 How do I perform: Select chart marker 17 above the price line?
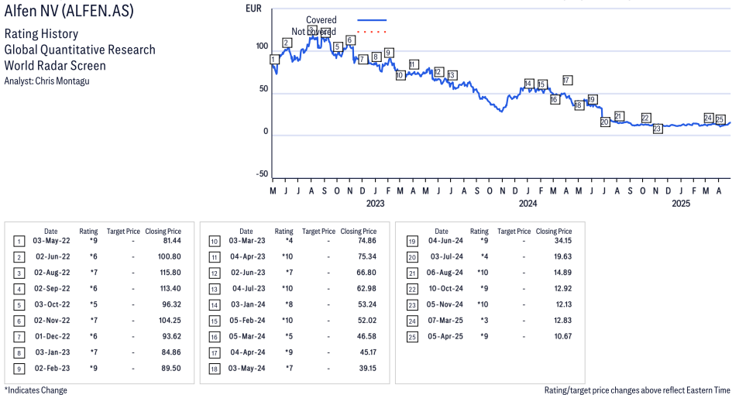click(568, 80)
